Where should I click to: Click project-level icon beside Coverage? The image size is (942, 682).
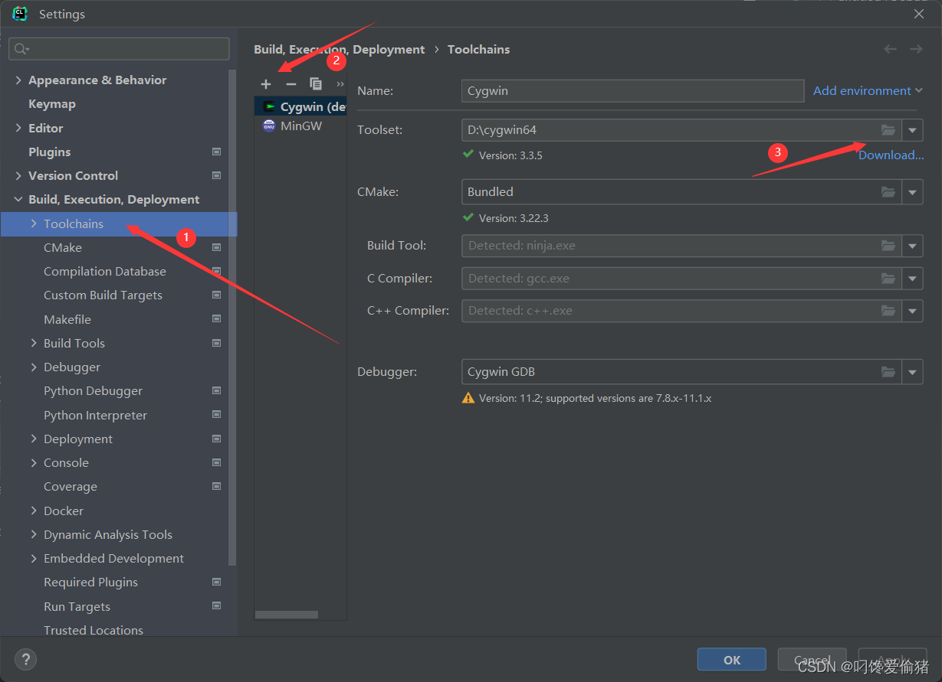216,486
